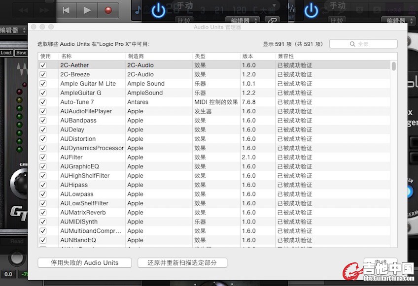Click 停用失败的 Audio Units button
The width and height of the screenshot is (418, 286).
point(85,263)
